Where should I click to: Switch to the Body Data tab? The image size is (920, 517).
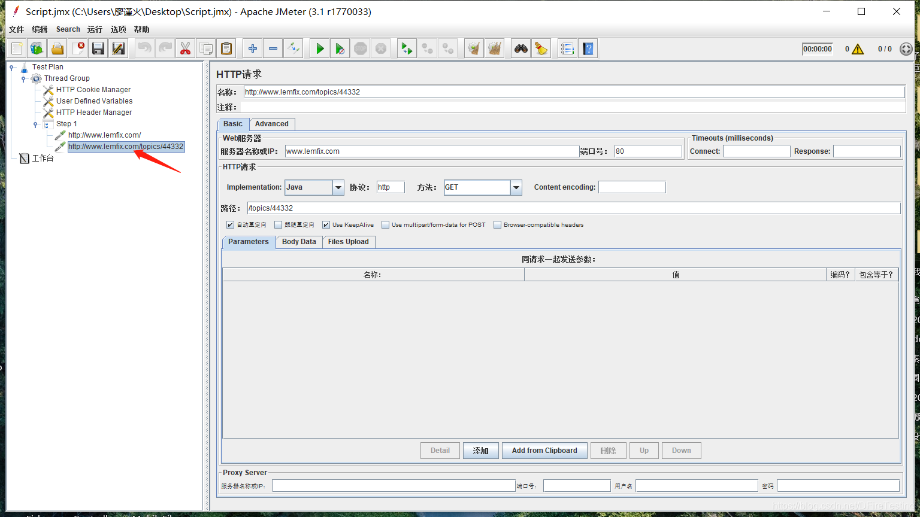tap(299, 242)
